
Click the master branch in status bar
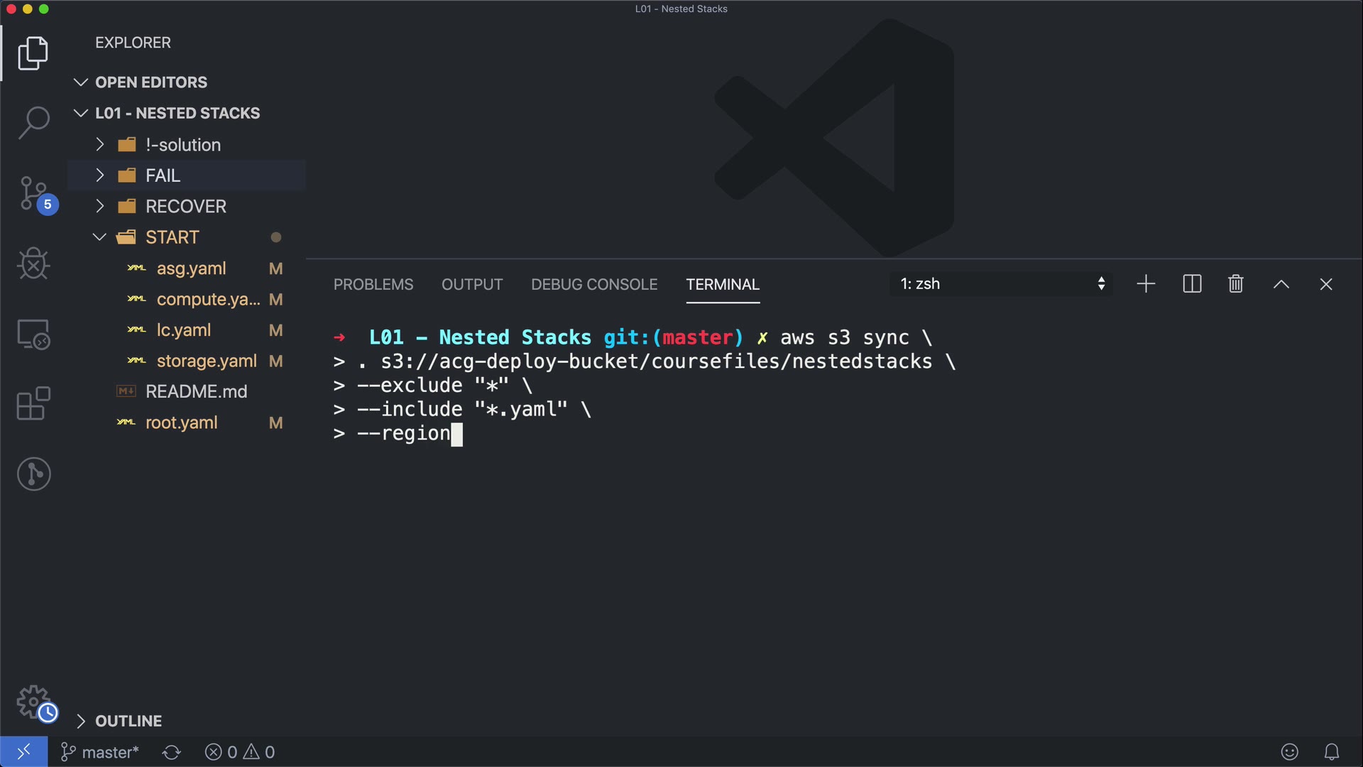click(x=100, y=752)
